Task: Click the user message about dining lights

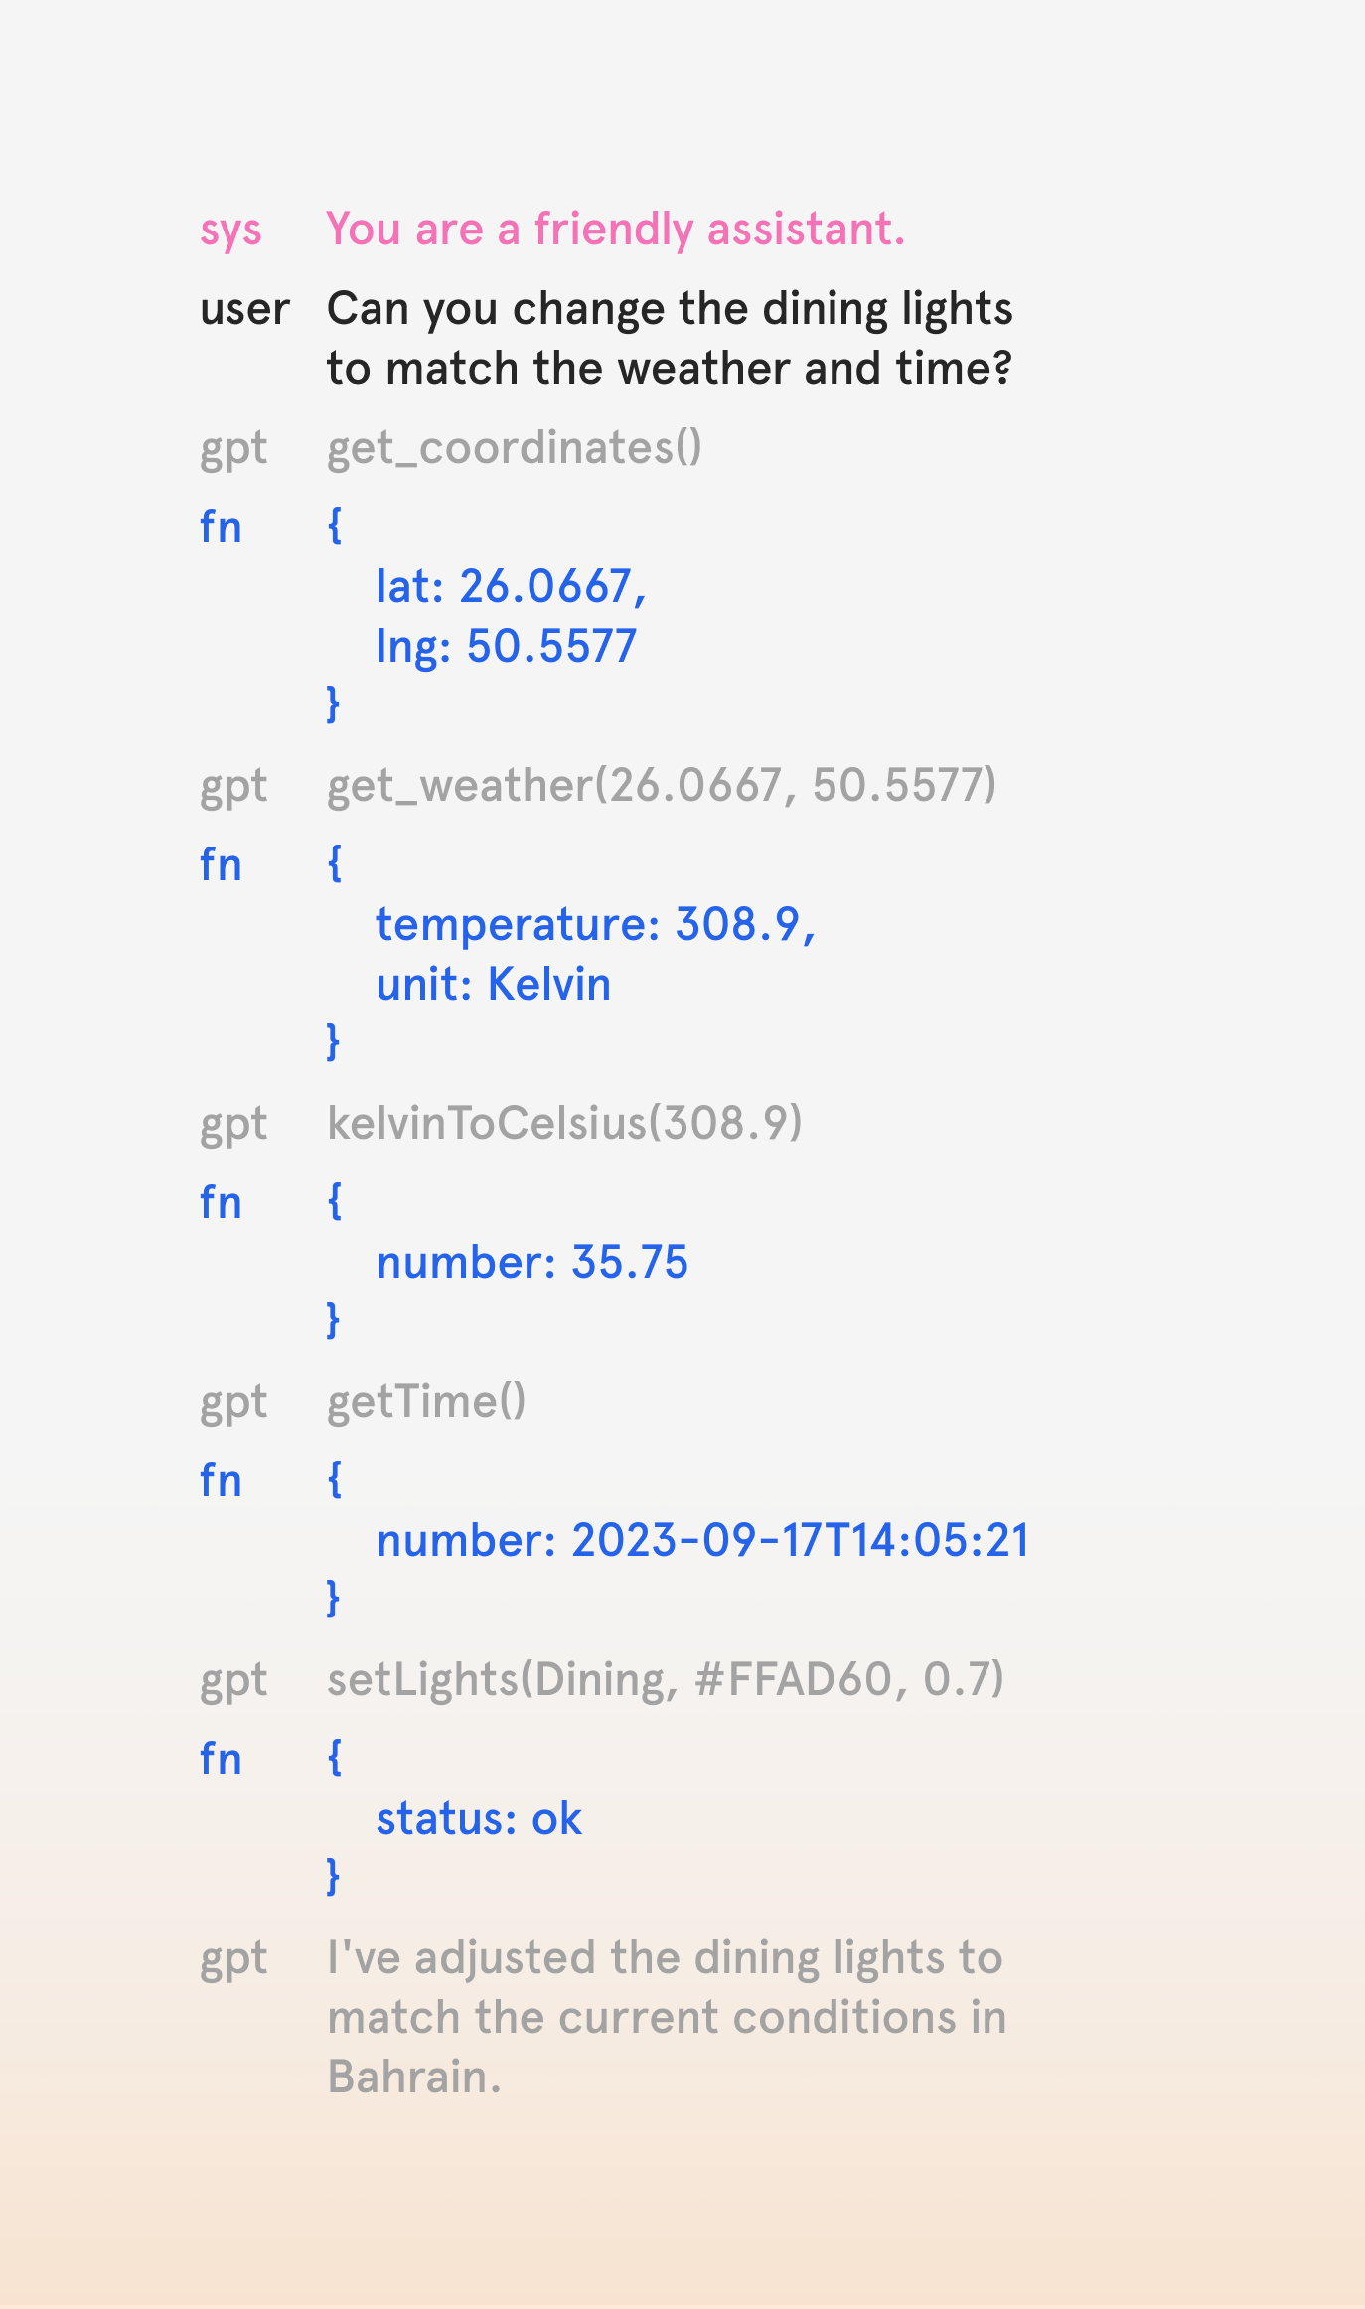Action: click(x=669, y=338)
